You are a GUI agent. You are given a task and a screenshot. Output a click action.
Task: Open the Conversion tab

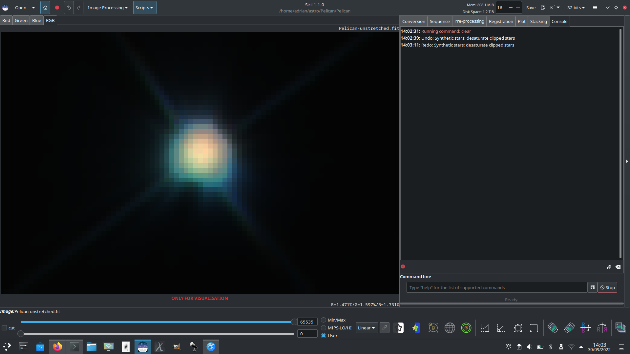[413, 21]
